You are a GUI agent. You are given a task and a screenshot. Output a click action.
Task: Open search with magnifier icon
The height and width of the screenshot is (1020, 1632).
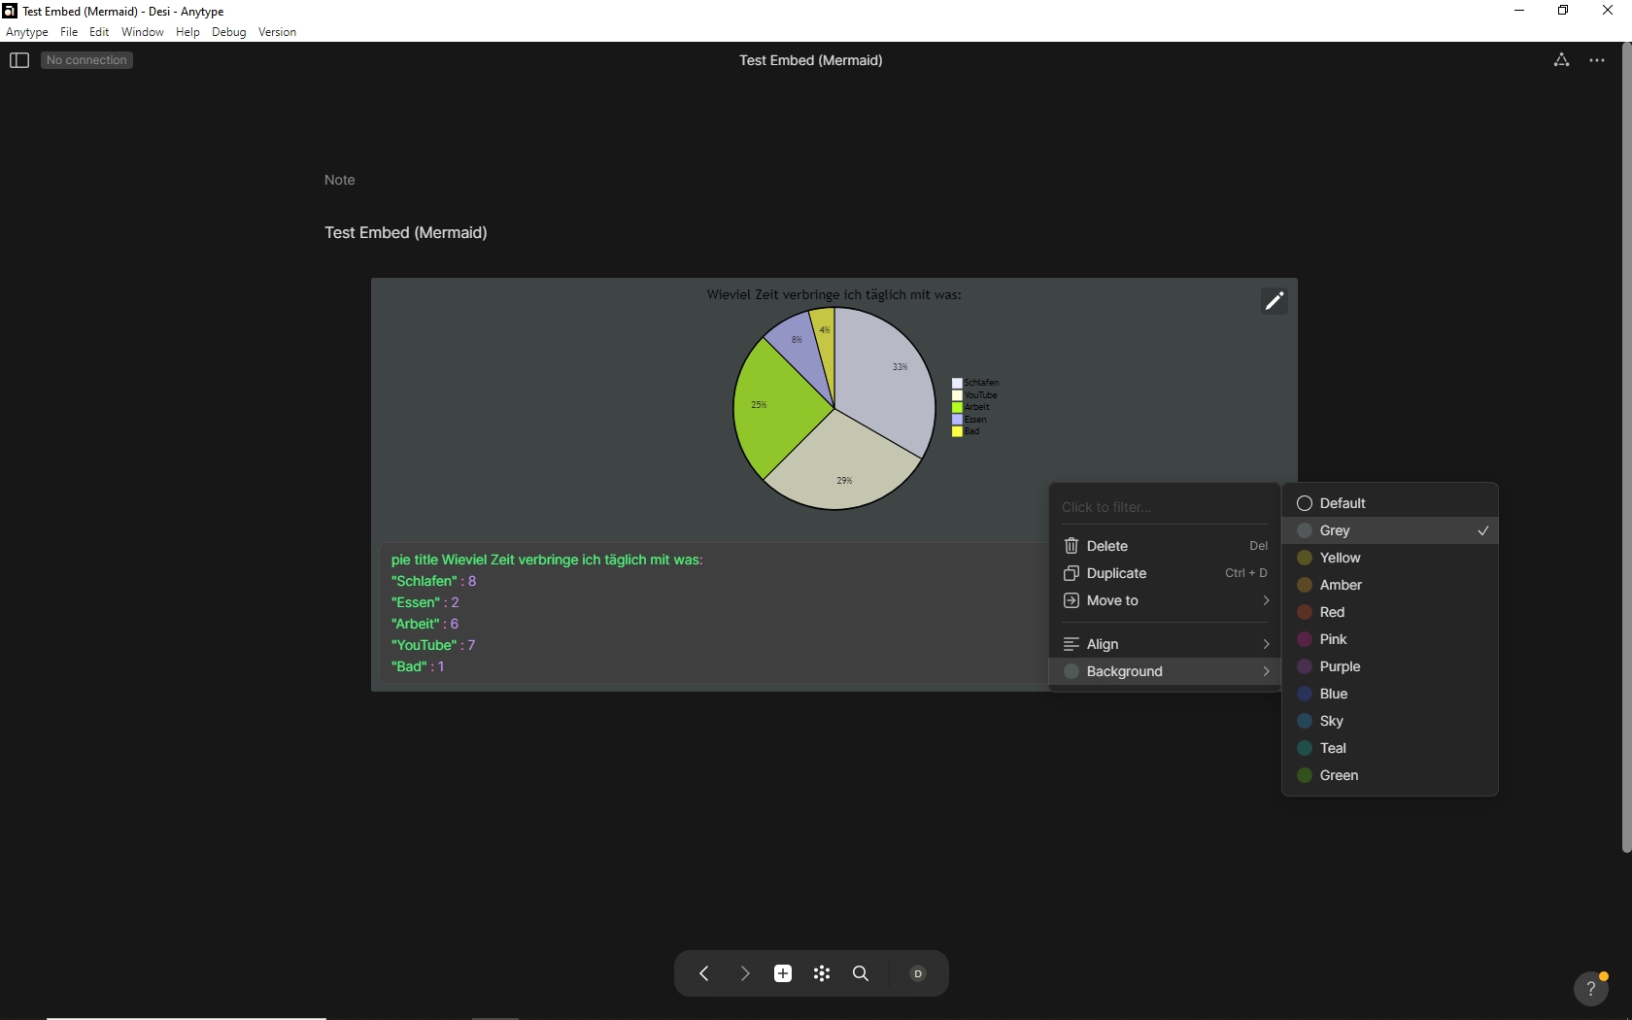(861, 973)
